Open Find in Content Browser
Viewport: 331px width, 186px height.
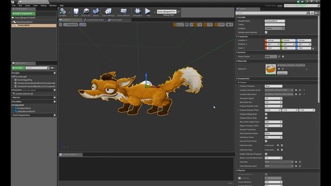[86, 12]
